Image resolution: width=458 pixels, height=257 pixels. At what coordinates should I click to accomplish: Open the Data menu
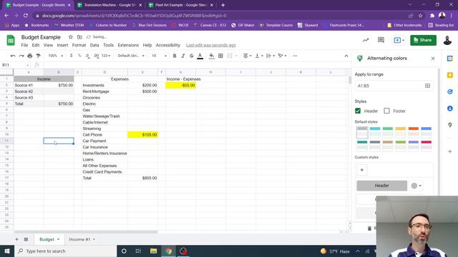point(94,45)
